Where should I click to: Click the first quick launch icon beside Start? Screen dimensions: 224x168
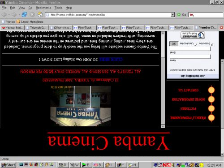tap(21, 164)
